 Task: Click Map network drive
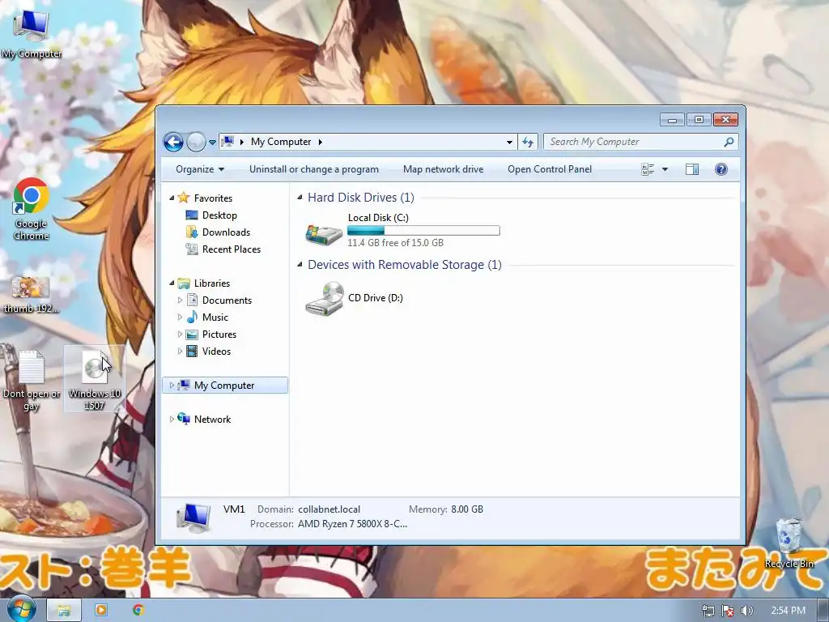click(443, 169)
